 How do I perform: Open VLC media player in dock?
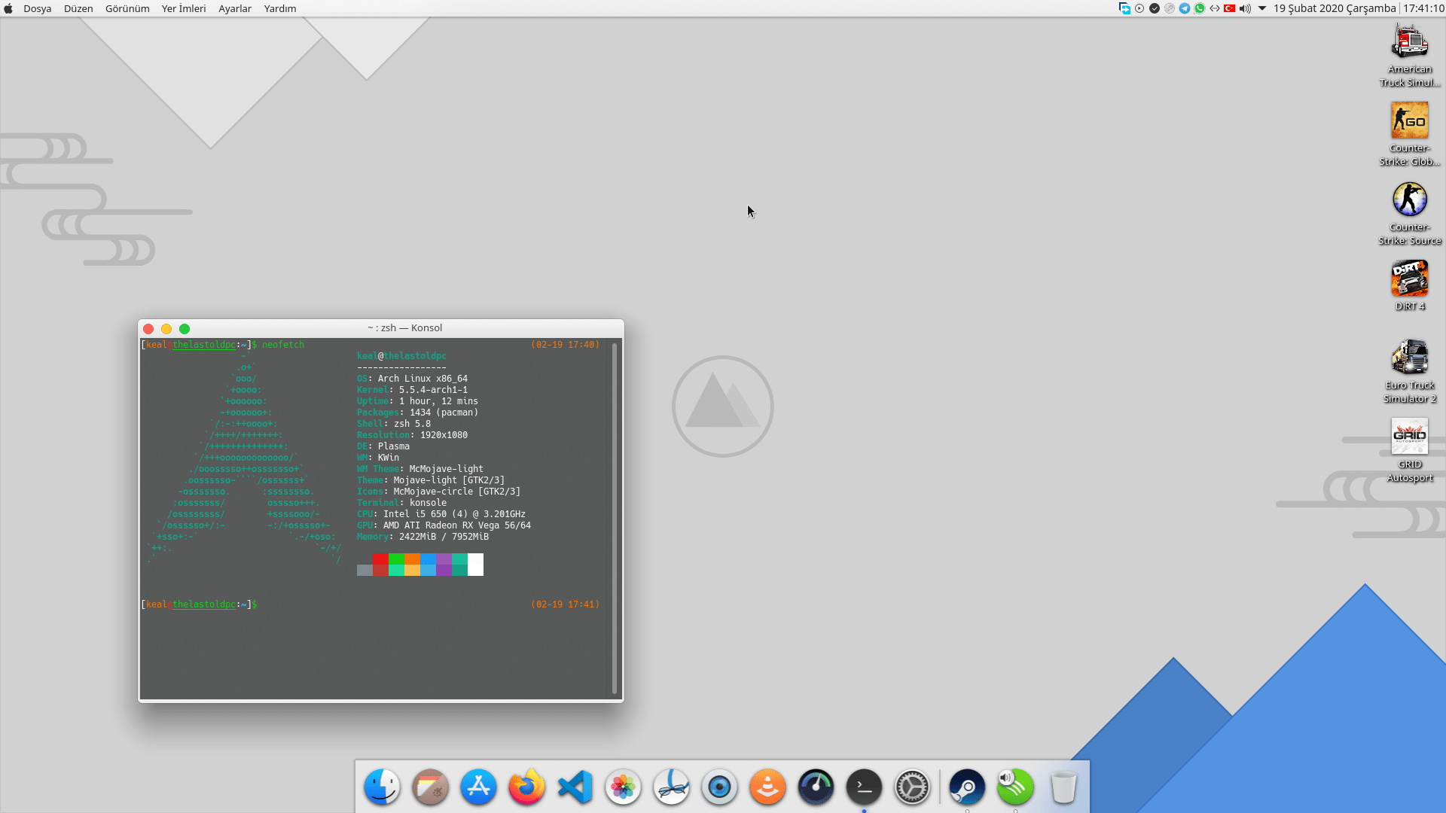point(767,787)
